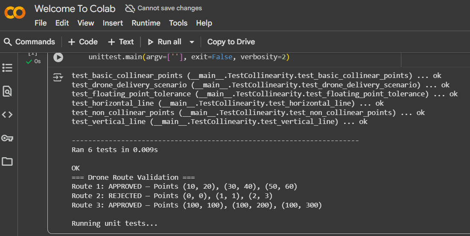Open Find and replace sidebar icon

(7, 91)
